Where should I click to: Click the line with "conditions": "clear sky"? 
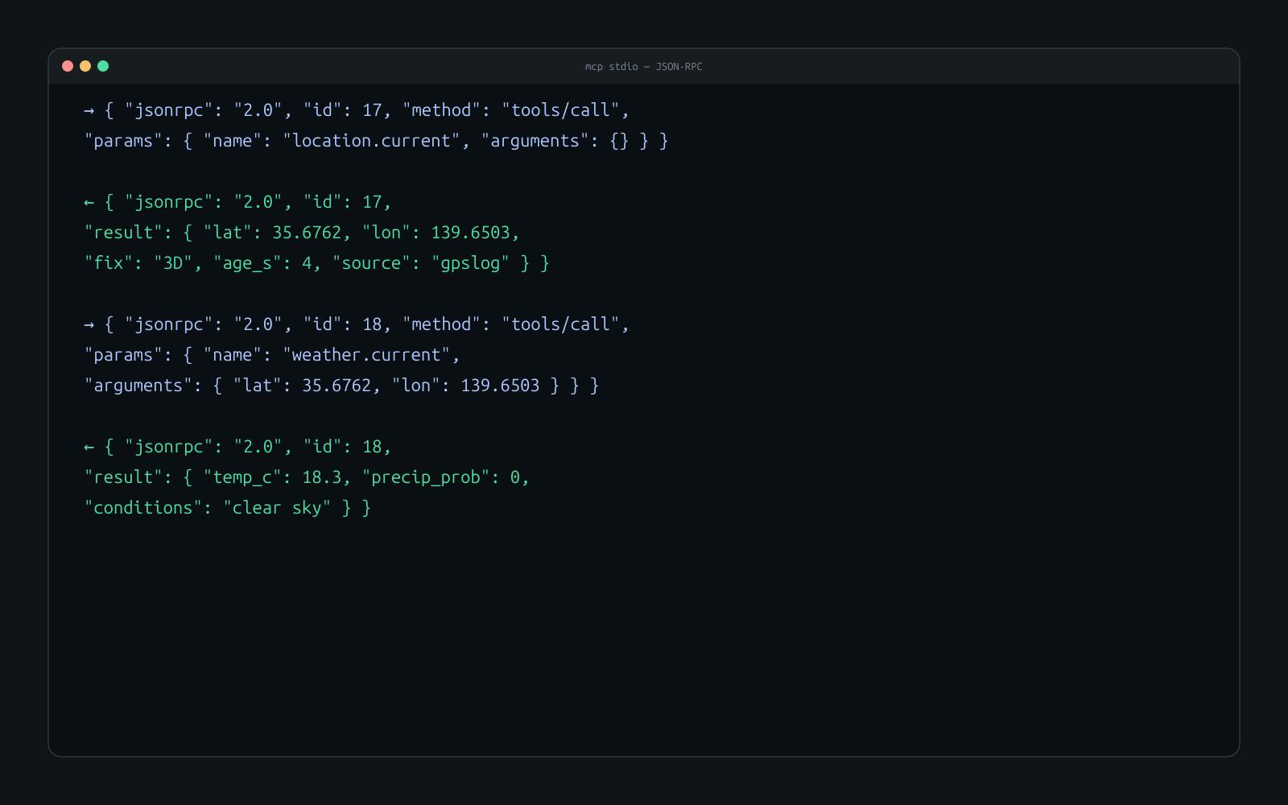pyautogui.click(x=228, y=508)
